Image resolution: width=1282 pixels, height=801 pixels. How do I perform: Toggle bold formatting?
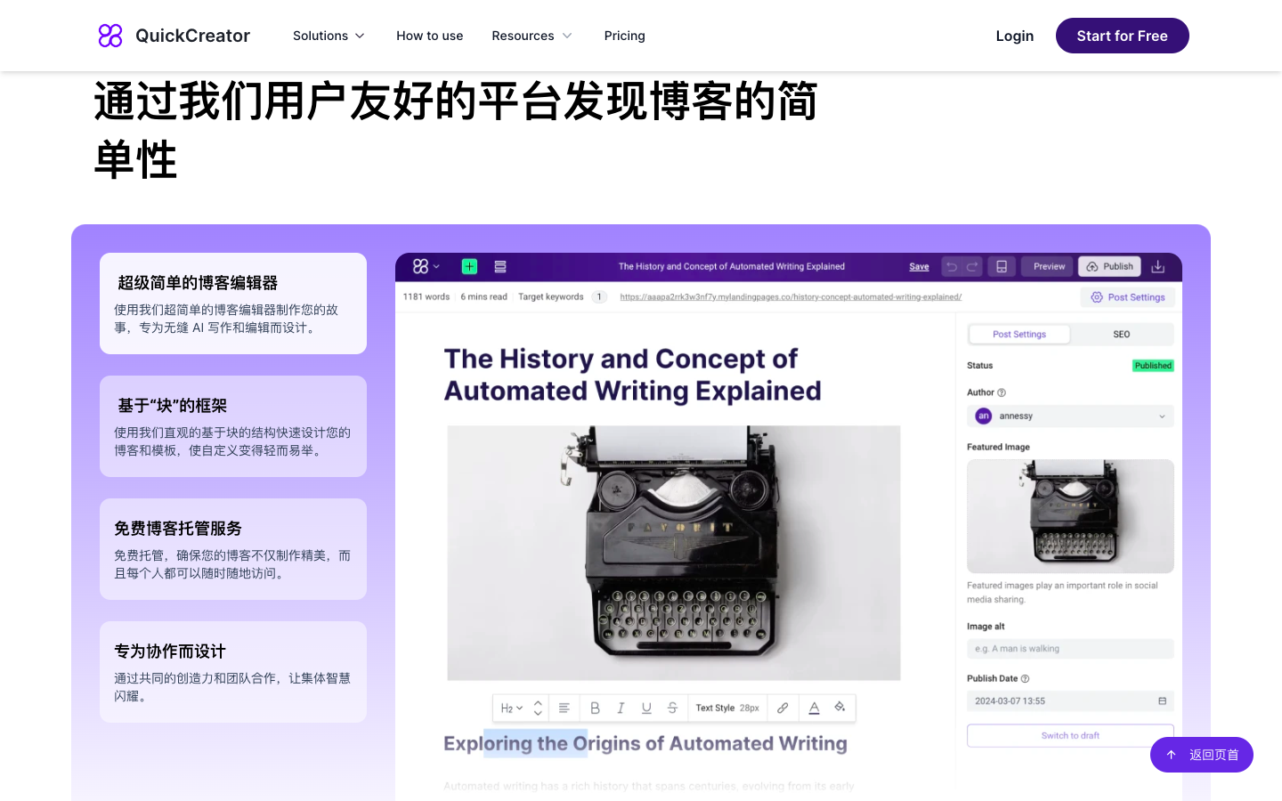pyautogui.click(x=595, y=708)
